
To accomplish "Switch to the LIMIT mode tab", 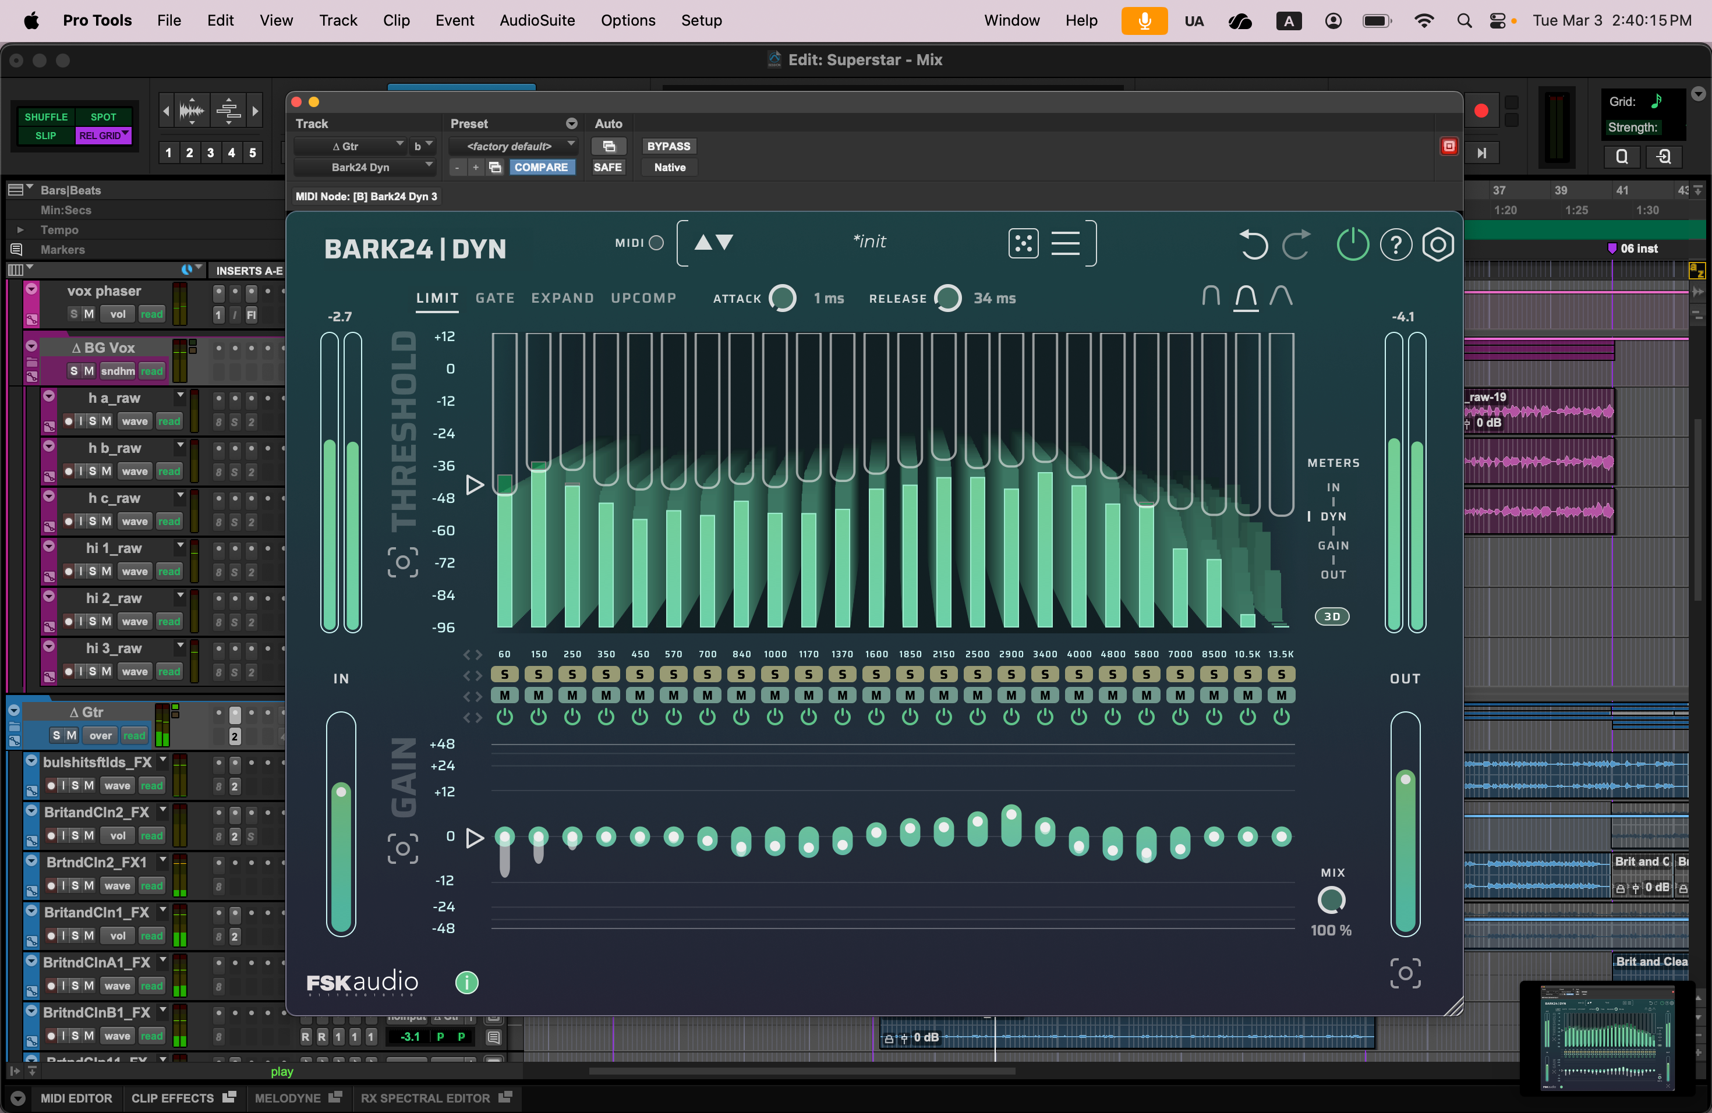I will coord(437,299).
